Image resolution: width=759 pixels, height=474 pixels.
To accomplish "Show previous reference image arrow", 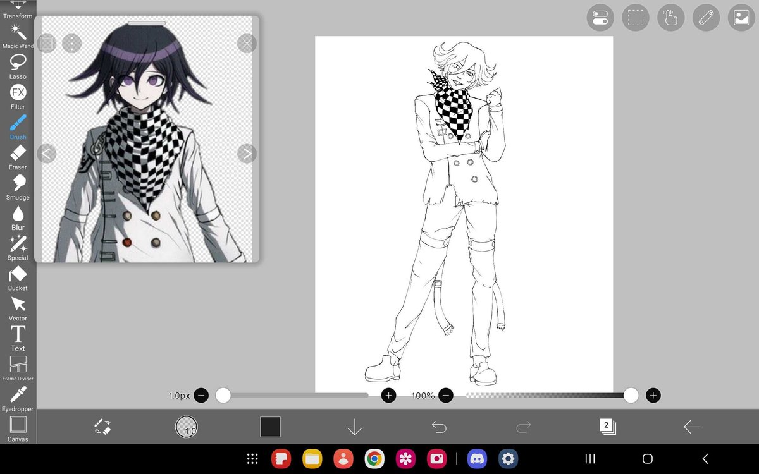I will click(47, 153).
